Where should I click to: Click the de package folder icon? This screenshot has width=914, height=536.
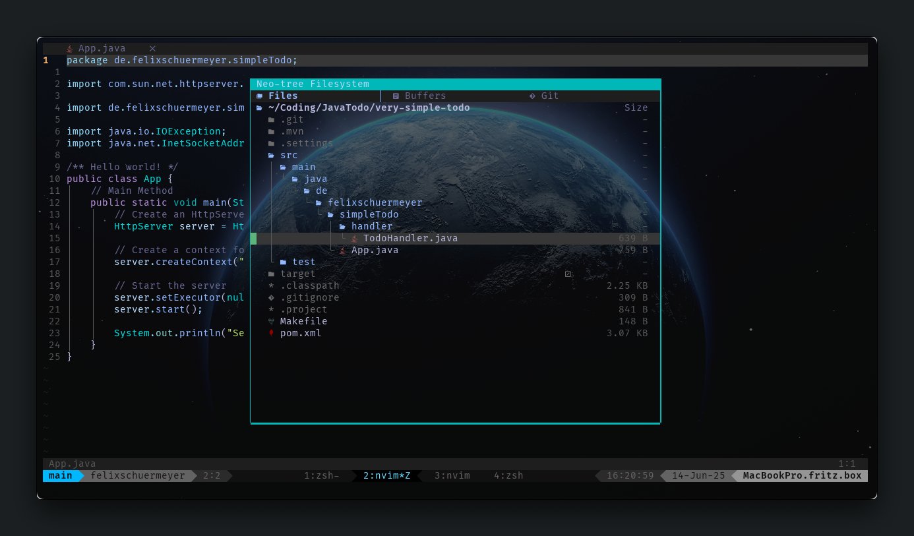pyautogui.click(x=307, y=191)
